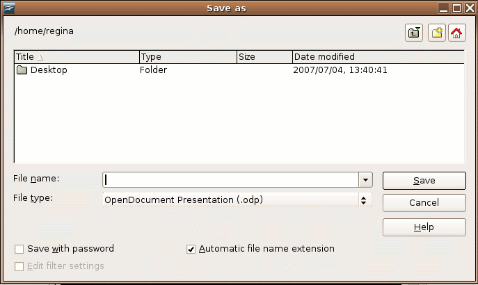The image size is (478, 285).
Task: Click the Save button
Action: (424, 181)
